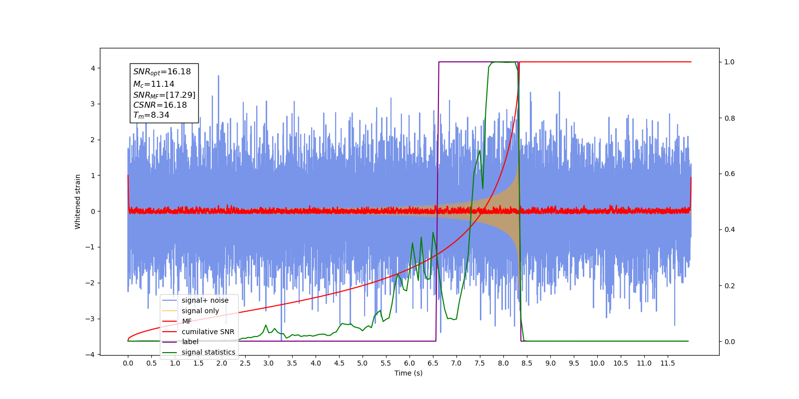Click the right y-axis tick label 0.0

(730, 342)
